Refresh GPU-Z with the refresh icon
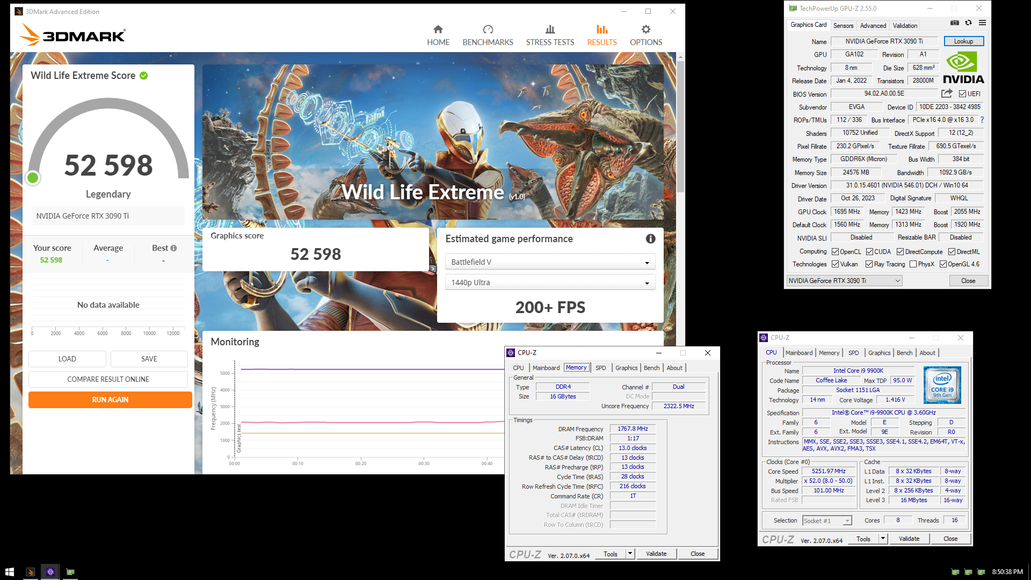This screenshot has width=1031, height=580. [968, 23]
